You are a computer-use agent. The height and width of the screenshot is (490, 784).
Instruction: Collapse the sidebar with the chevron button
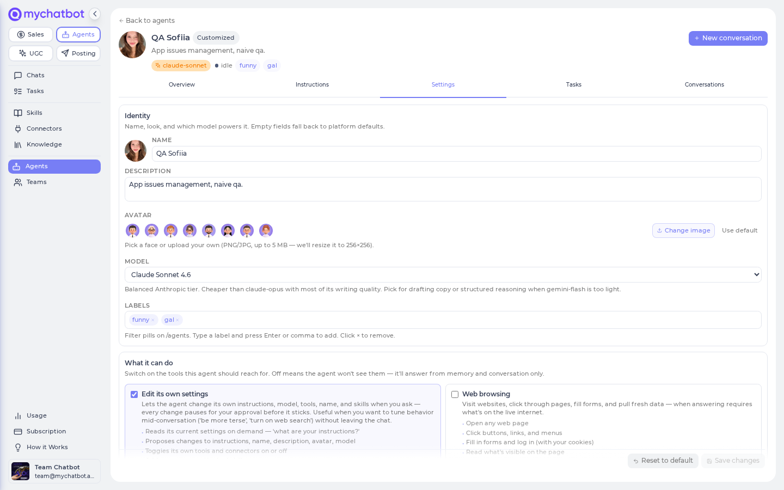pyautogui.click(x=95, y=14)
